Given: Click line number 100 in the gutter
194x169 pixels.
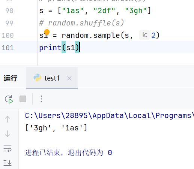Looking at the screenshot, I should coord(8,36).
